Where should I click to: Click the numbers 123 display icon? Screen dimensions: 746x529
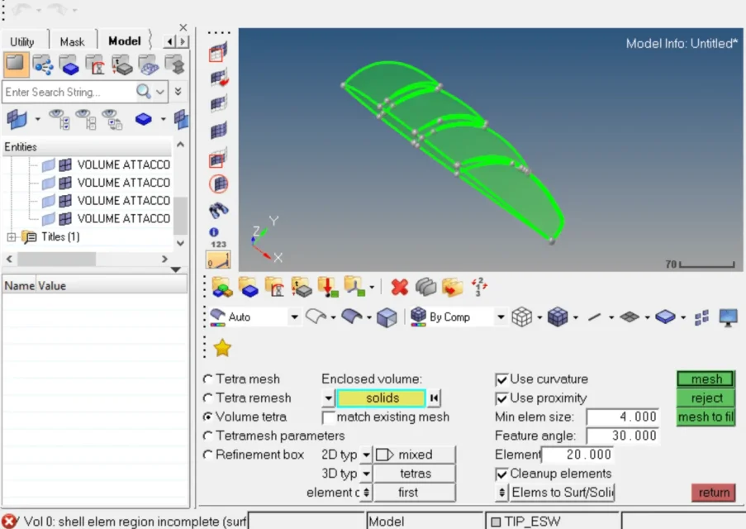point(218,238)
